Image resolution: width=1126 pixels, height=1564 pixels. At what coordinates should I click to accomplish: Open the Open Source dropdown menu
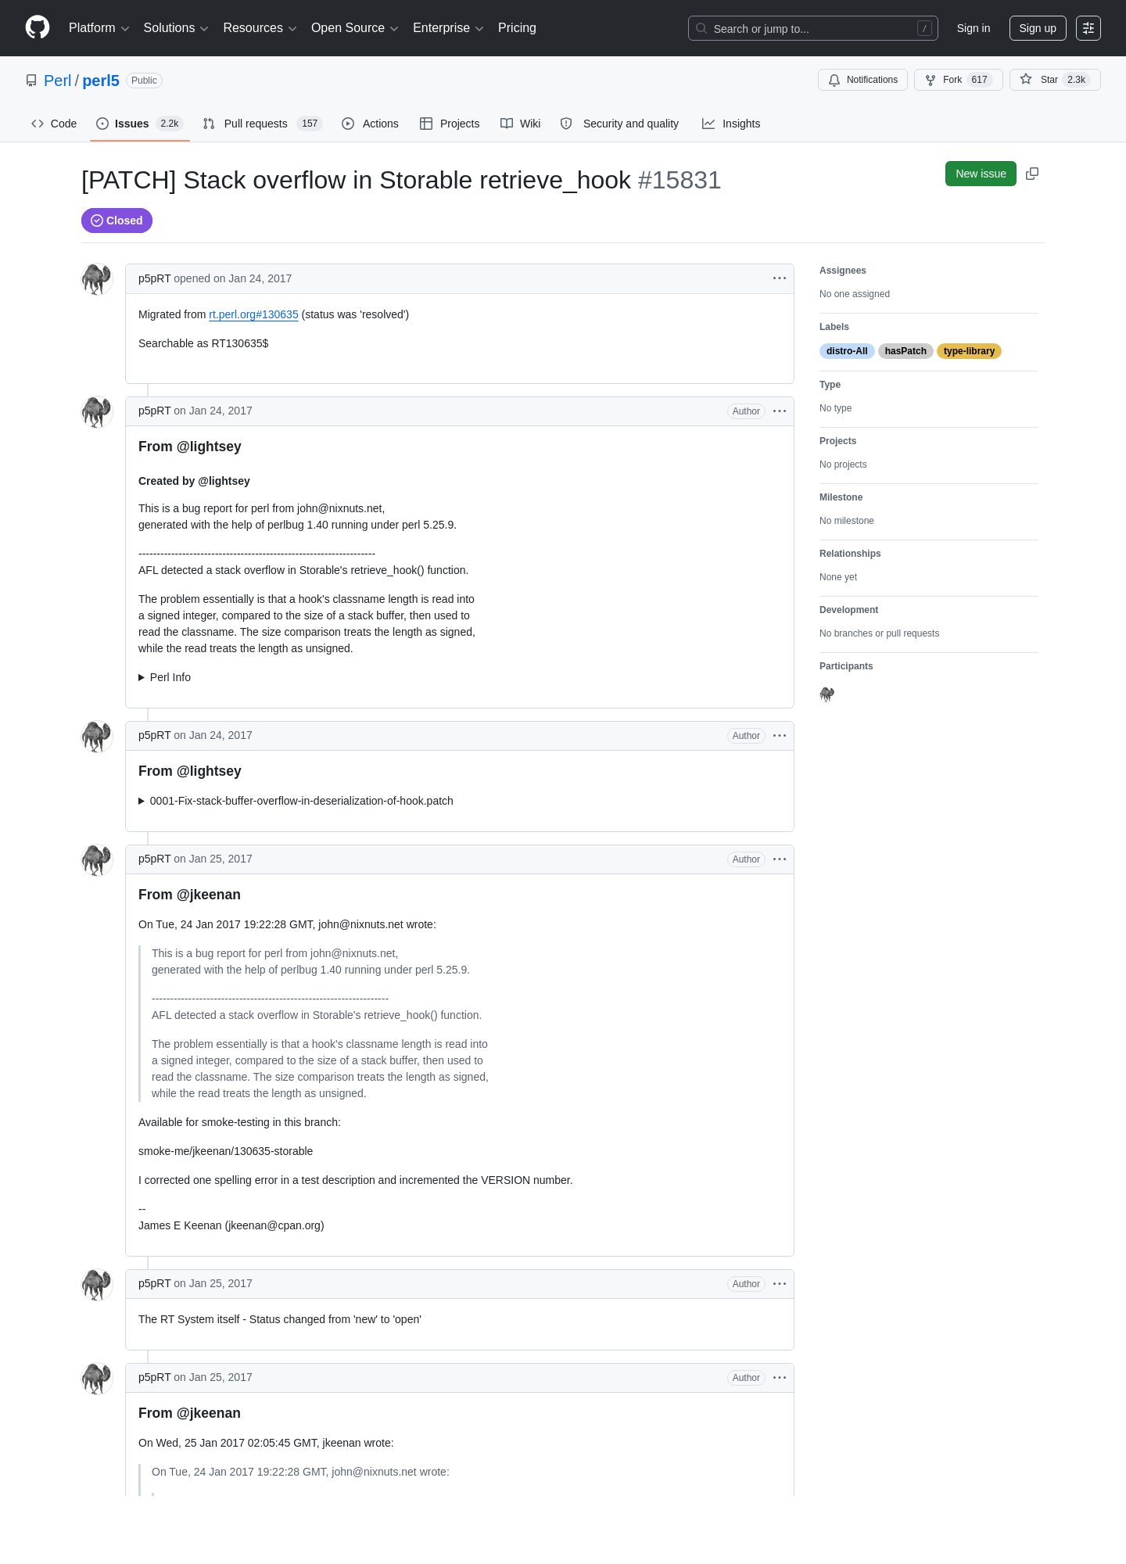pyautogui.click(x=355, y=28)
